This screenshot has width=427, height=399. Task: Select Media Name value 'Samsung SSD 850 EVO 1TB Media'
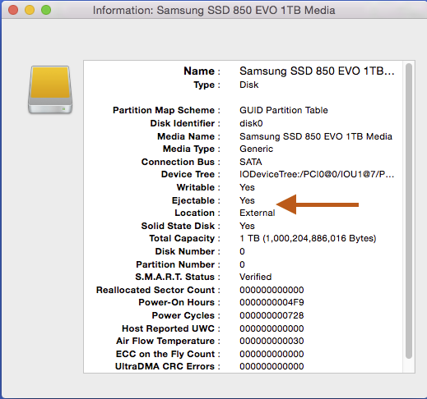(x=316, y=136)
